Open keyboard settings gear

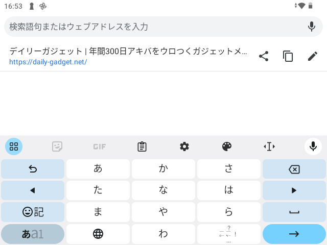184,146
